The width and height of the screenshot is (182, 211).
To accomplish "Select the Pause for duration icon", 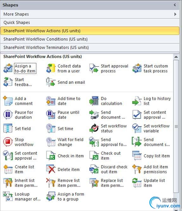I will tap(8, 115).
